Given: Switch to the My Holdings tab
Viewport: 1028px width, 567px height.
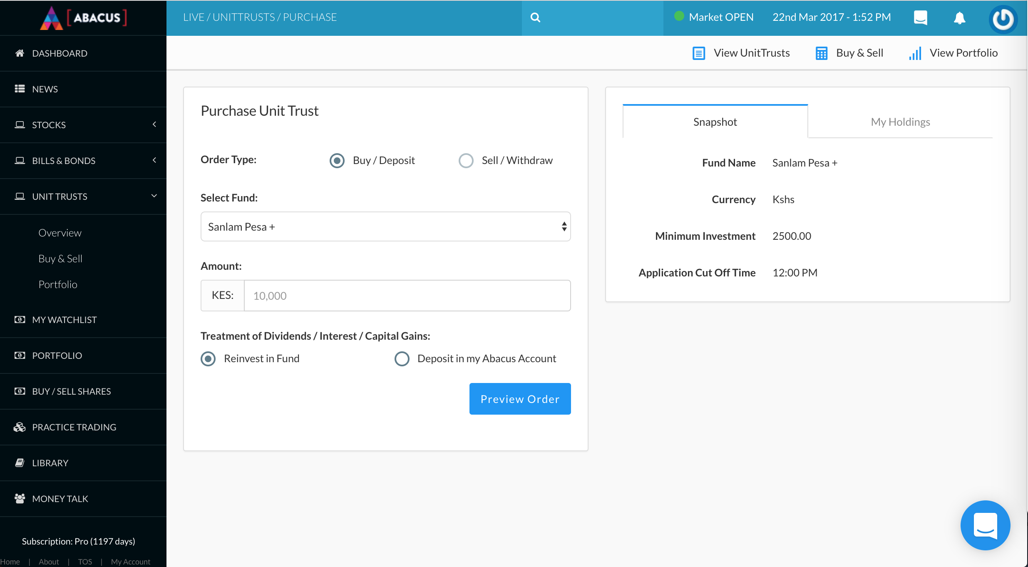Looking at the screenshot, I should (x=900, y=122).
